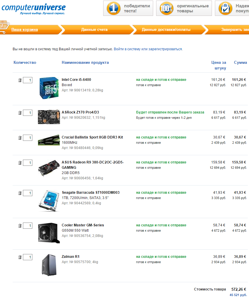Open Intel Core i5-6400 product link
Image resolution: width=249 pixels, height=299 pixels.
coord(76,79)
